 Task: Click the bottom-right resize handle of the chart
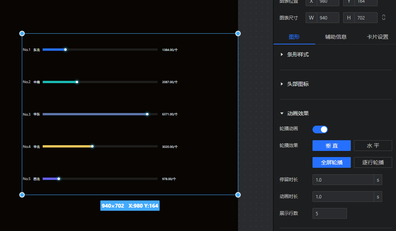pyautogui.click(x=238, y=195)
